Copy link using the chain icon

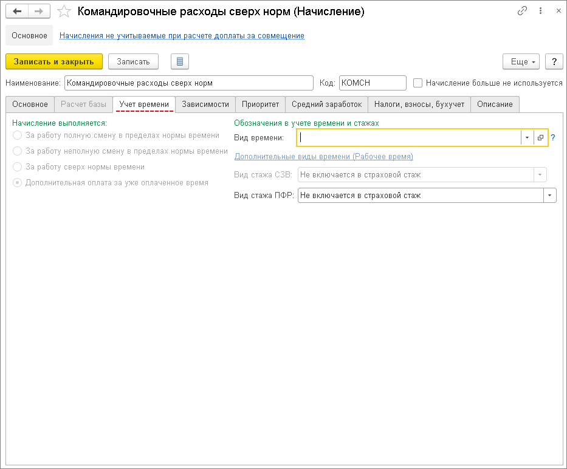pos(522,11)
